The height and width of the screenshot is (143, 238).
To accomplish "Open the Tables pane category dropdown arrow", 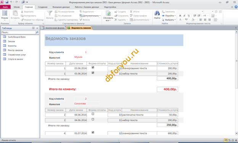I will 34,28.
